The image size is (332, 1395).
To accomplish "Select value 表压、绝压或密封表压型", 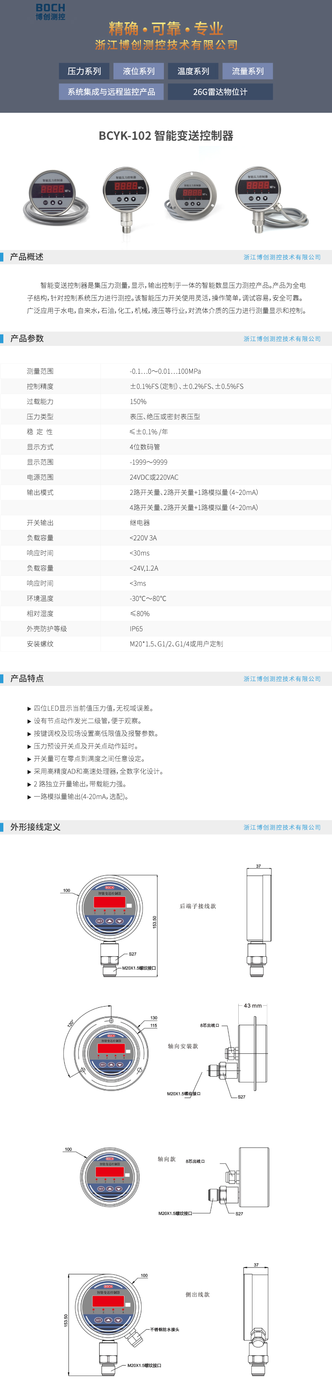I will (165, 417).
